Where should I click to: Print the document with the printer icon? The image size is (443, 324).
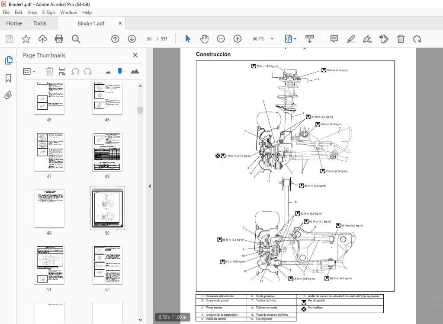59,39
